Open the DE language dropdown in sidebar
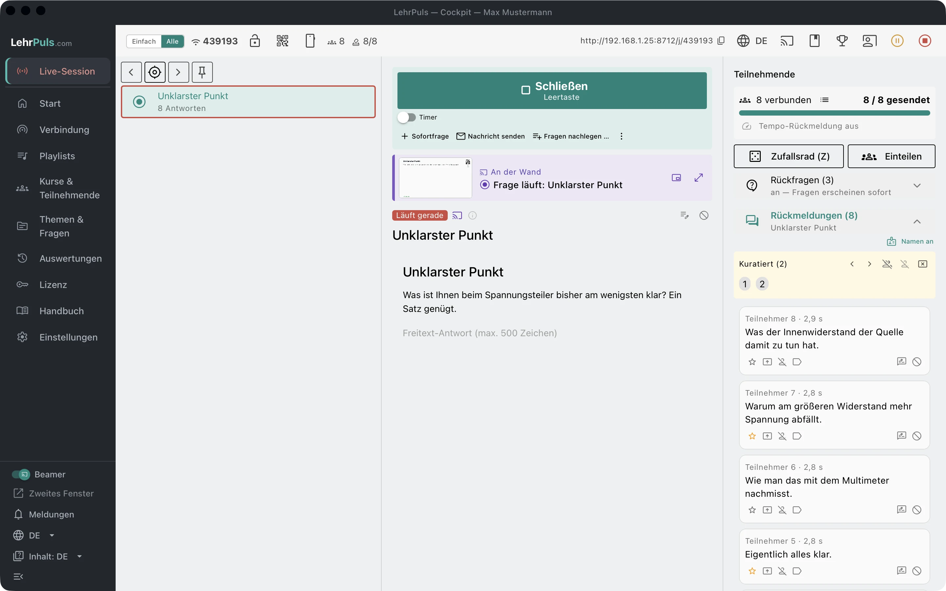 coord(34,536)
